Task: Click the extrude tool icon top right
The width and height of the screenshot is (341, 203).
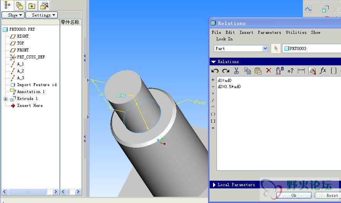Action: [x=325, y=9]
